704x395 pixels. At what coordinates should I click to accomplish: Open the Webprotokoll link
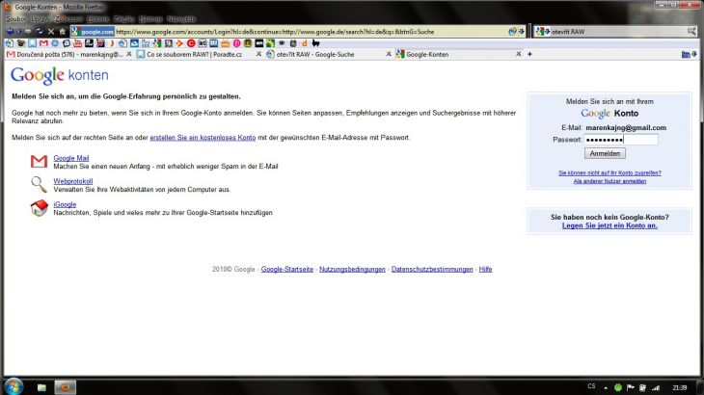(x=72, y=181)
